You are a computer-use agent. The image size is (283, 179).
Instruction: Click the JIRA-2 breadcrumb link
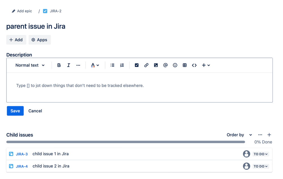click(x=56, y=11)
